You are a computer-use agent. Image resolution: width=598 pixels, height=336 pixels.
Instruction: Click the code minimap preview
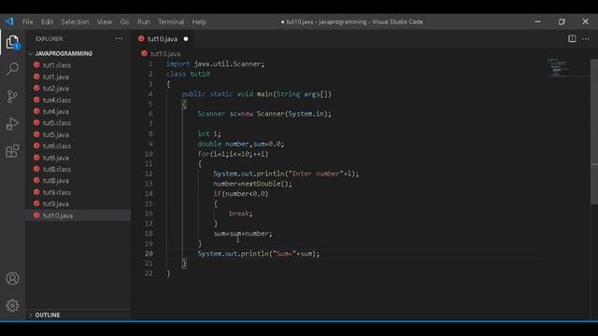click(x=559, y=68)
